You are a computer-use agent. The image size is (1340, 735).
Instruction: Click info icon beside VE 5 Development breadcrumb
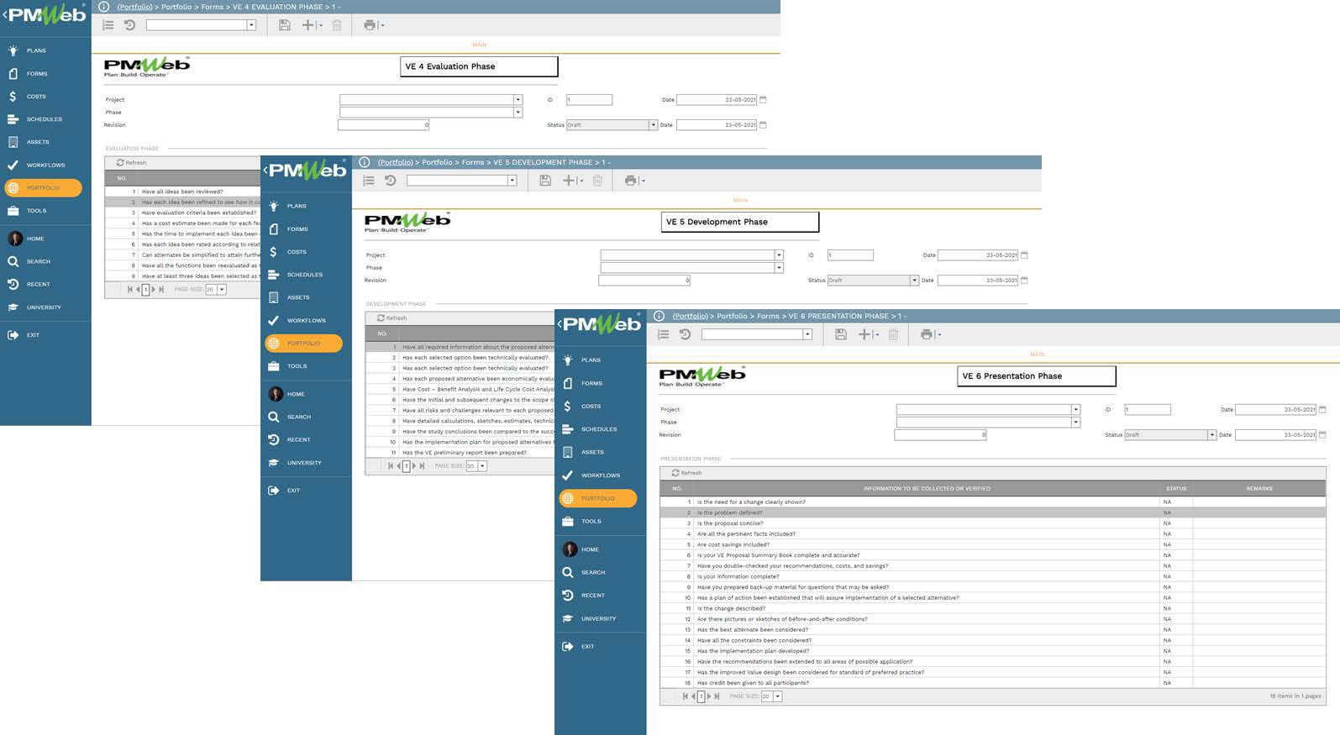click(x=365, y=162)
